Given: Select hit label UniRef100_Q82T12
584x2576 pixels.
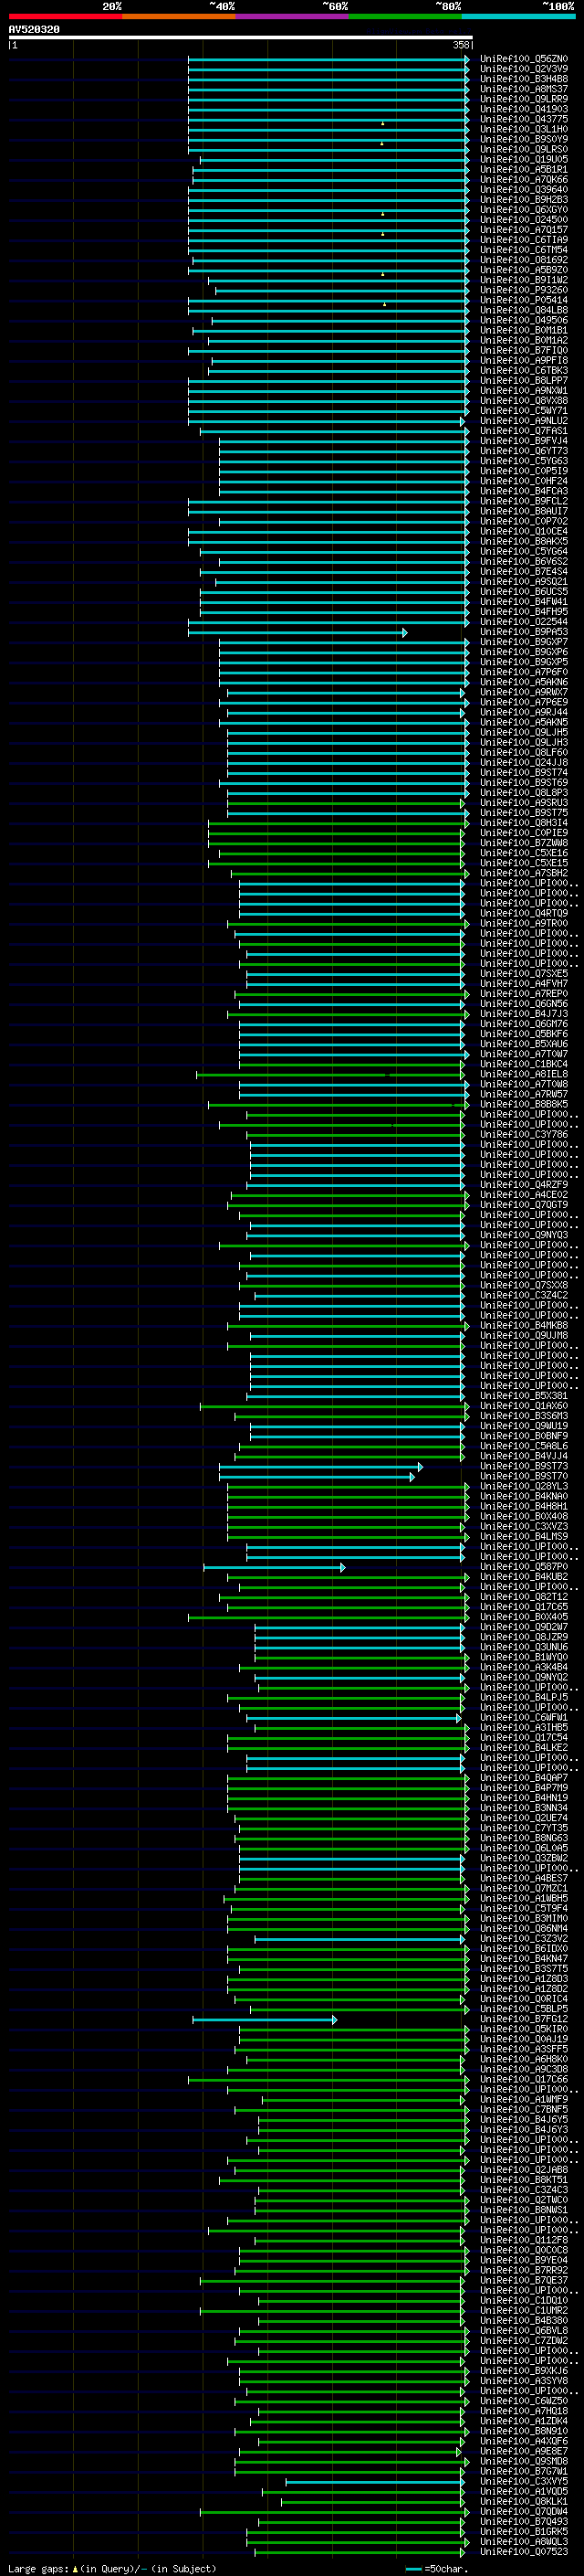Looking at the screenshot, I should (524, 1596).
